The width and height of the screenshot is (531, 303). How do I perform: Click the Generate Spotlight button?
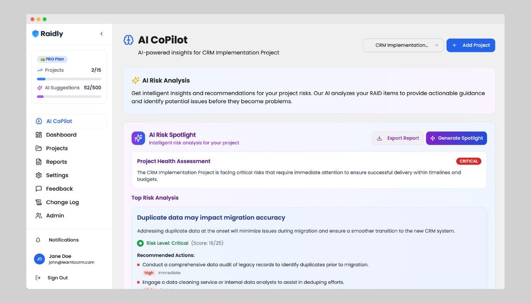(x=456, y=138)
